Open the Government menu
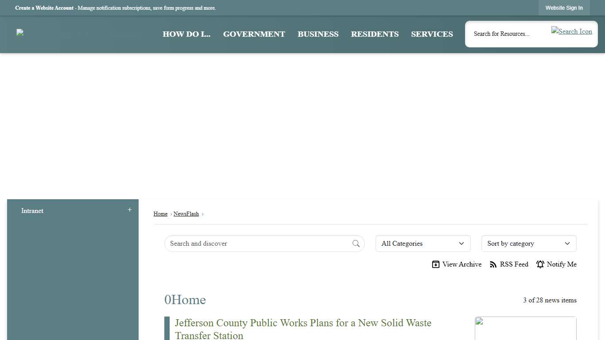Viewport: 605px width, 340px height. (254, 34)
